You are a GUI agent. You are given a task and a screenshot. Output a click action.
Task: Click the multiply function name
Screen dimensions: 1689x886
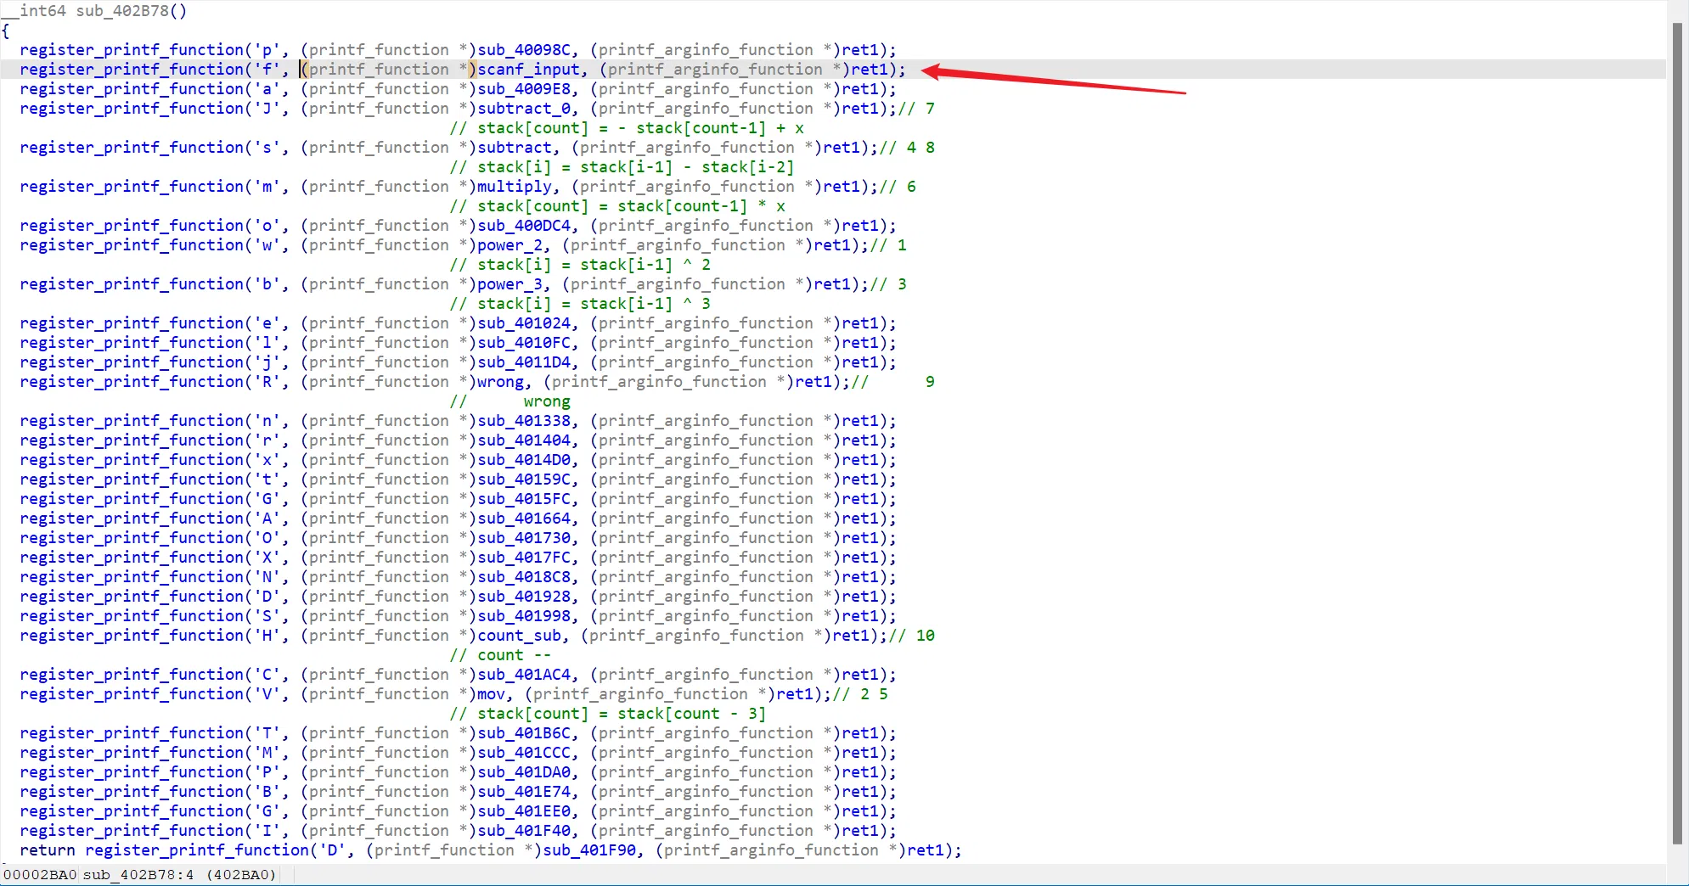(514, 187)
